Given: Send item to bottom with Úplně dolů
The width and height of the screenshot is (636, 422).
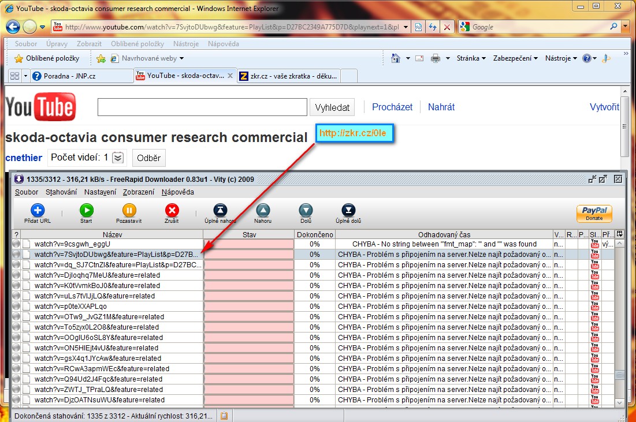Looking at the screenshot, I should tap(348, 210).
